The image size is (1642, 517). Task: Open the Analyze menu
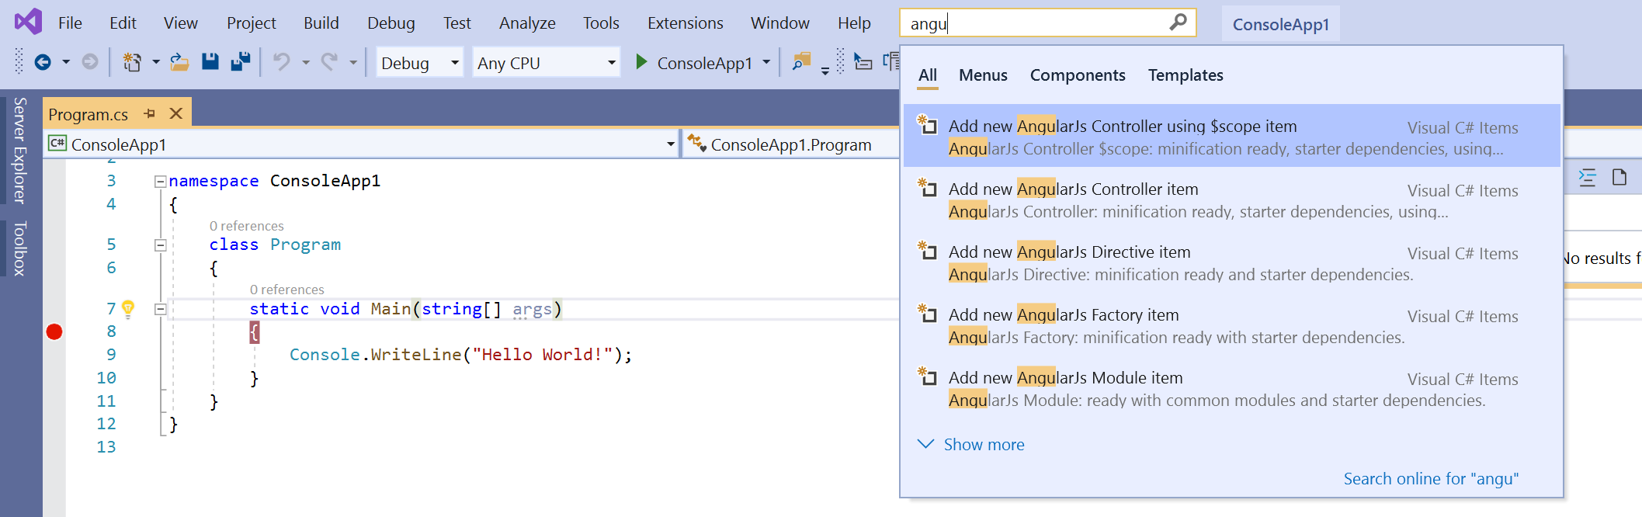point(527,23)
